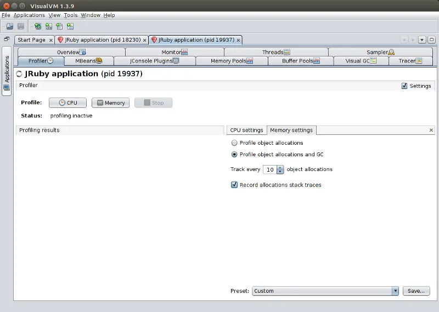This screenshot has width=439, height=312.
Task: Click the Memory Pools tab icon
Action: tap(250, 61)
